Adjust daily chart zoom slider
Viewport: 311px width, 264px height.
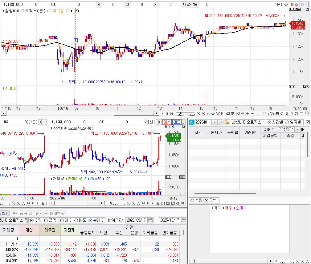pos(111,203)
